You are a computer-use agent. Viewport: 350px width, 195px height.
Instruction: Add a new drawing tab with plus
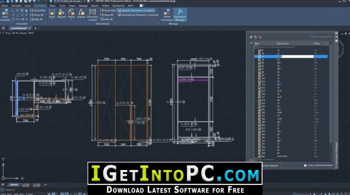[35, 28]
